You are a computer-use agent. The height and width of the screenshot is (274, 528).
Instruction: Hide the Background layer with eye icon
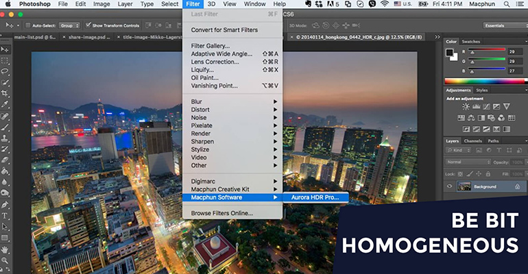coord(450,186)
